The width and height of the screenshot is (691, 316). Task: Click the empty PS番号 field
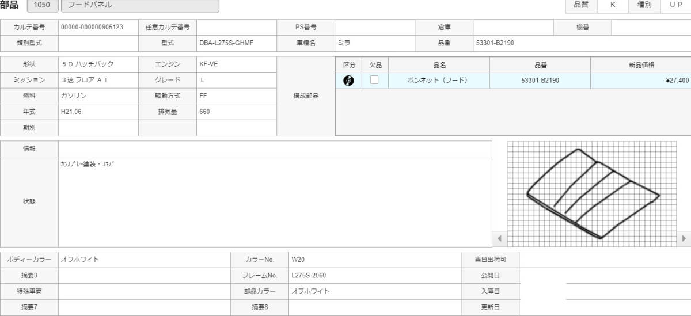click(375, 27)
